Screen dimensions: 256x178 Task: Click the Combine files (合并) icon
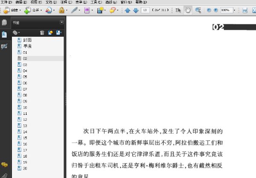[x=27, y=10]
